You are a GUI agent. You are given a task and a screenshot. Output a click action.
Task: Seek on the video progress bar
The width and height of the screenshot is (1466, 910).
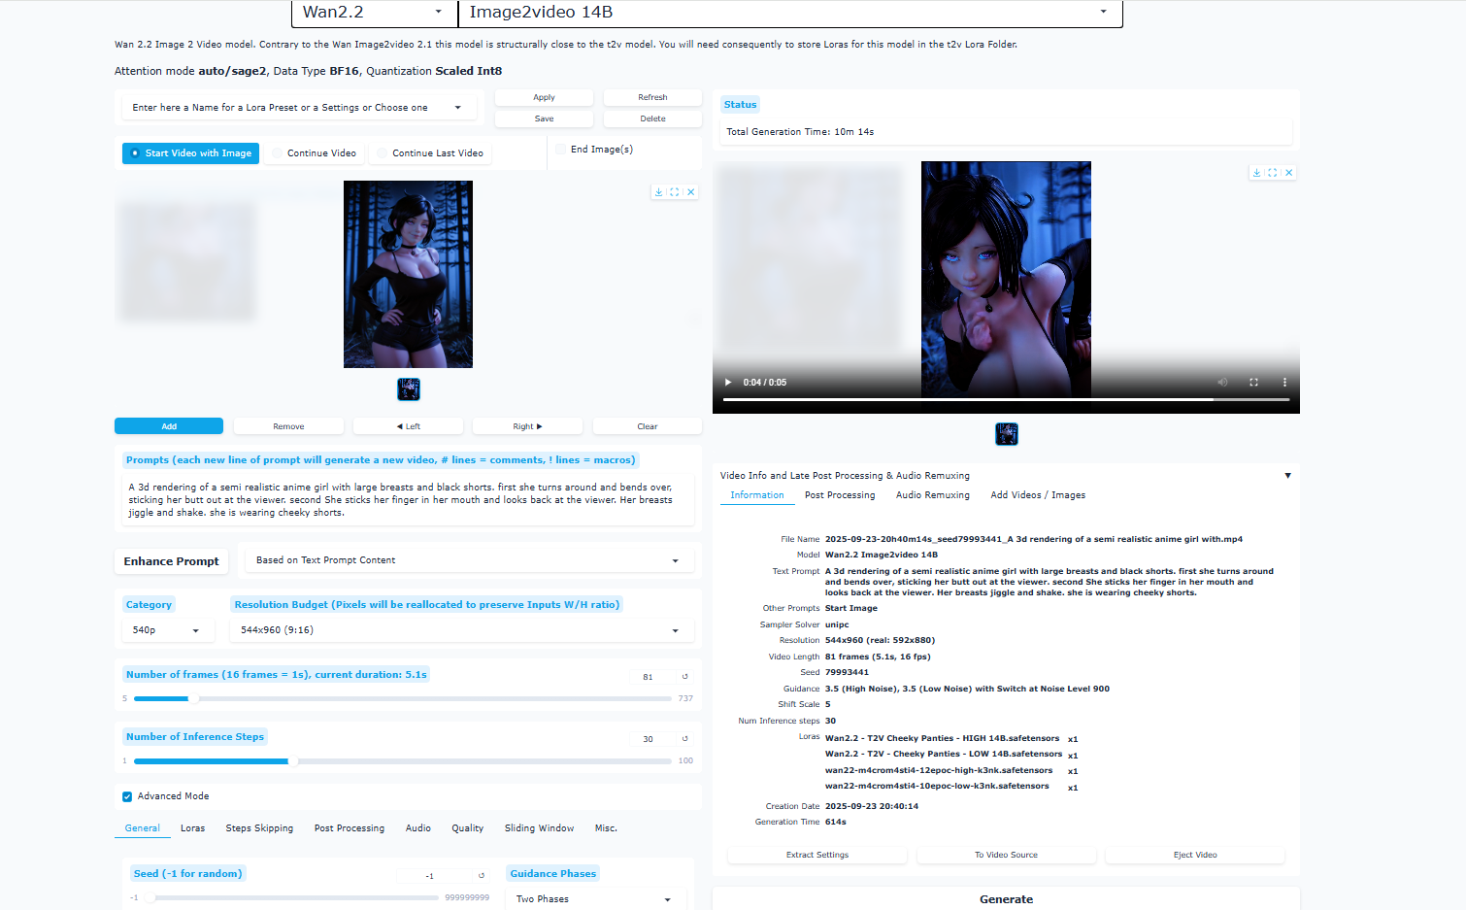pos(1006,399)
